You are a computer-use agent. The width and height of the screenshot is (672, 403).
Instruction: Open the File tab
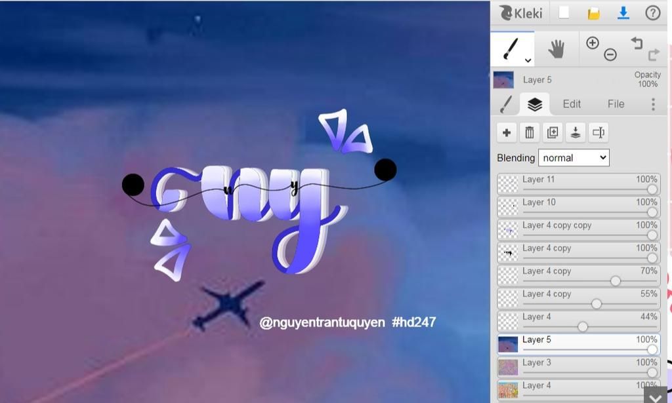616,104
